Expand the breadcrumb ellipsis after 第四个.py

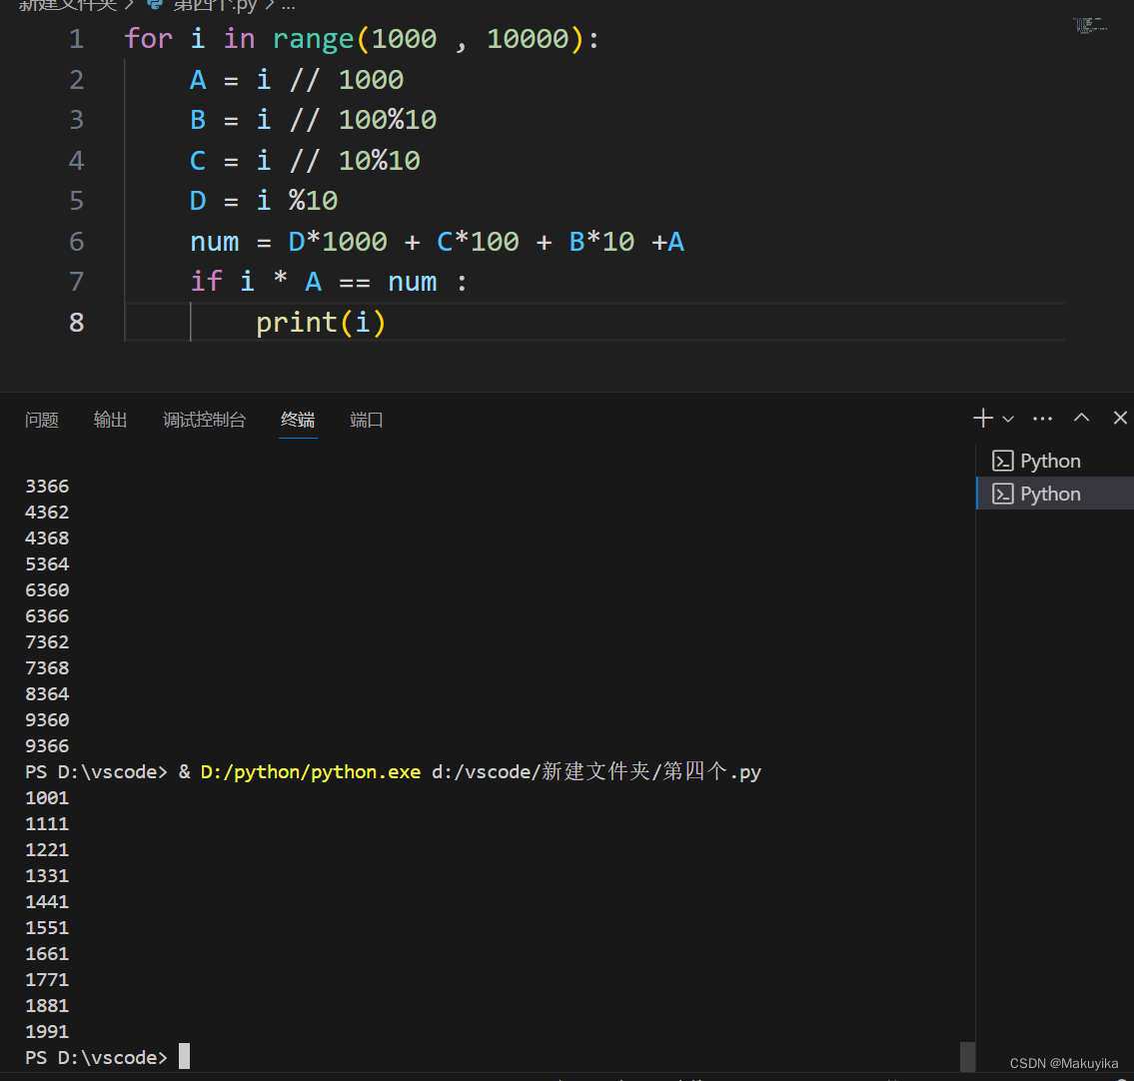coord(288,6)
